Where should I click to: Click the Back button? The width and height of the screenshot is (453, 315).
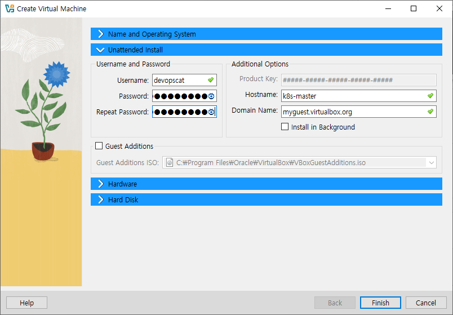tap(335, 303)
